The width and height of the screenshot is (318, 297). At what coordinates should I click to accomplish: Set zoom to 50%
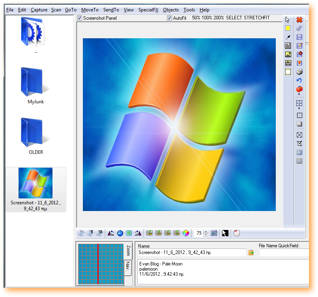point(196,18)
